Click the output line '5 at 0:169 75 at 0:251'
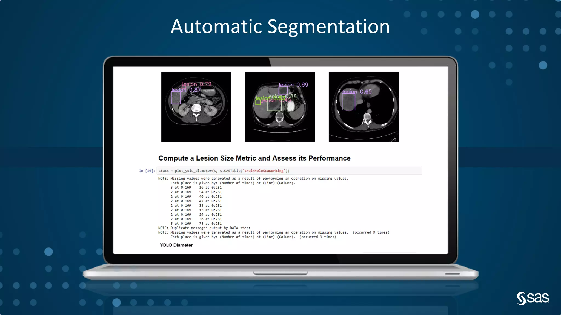 coord(196,224)
